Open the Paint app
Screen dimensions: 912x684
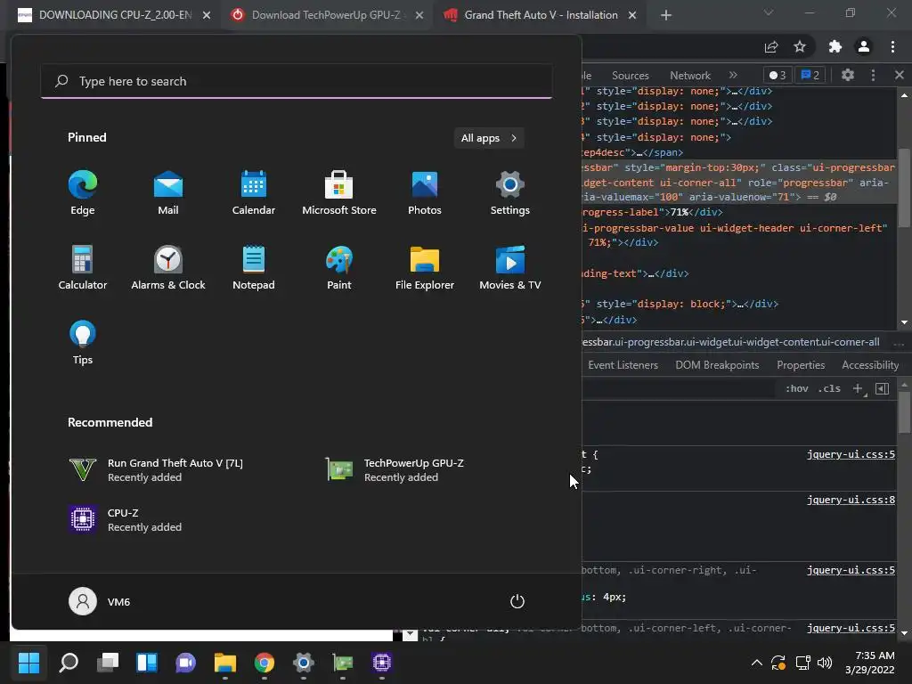tap(339, 267)
